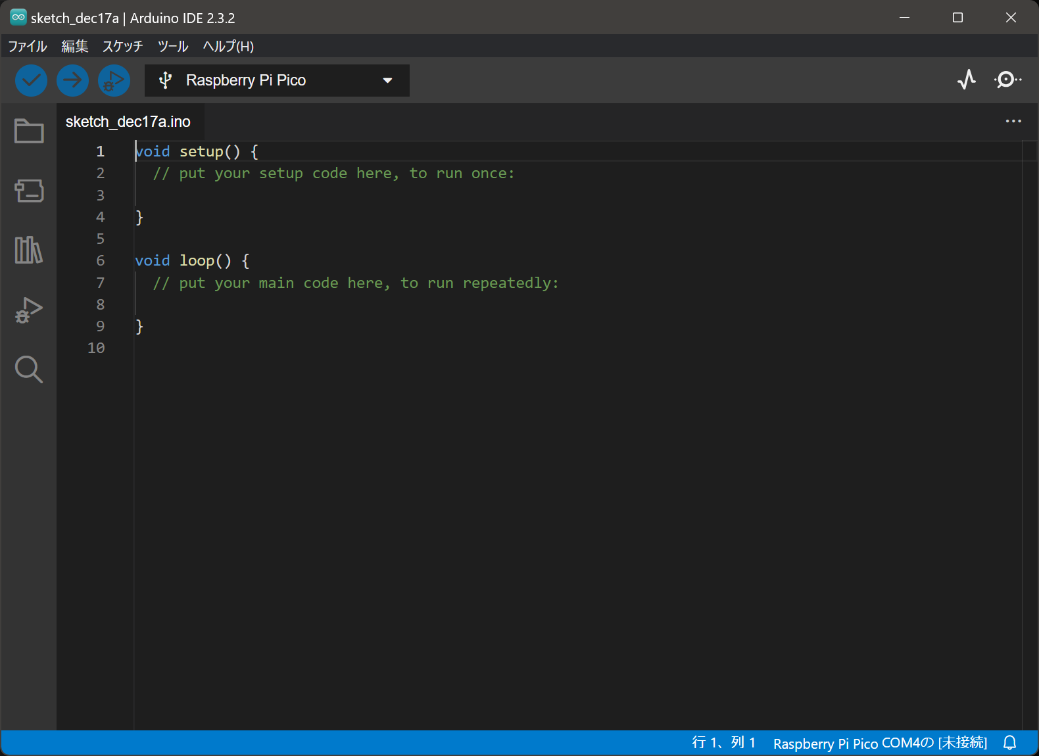Click the closing brace on line 9

pyautogui.click(x=139, y=326)
